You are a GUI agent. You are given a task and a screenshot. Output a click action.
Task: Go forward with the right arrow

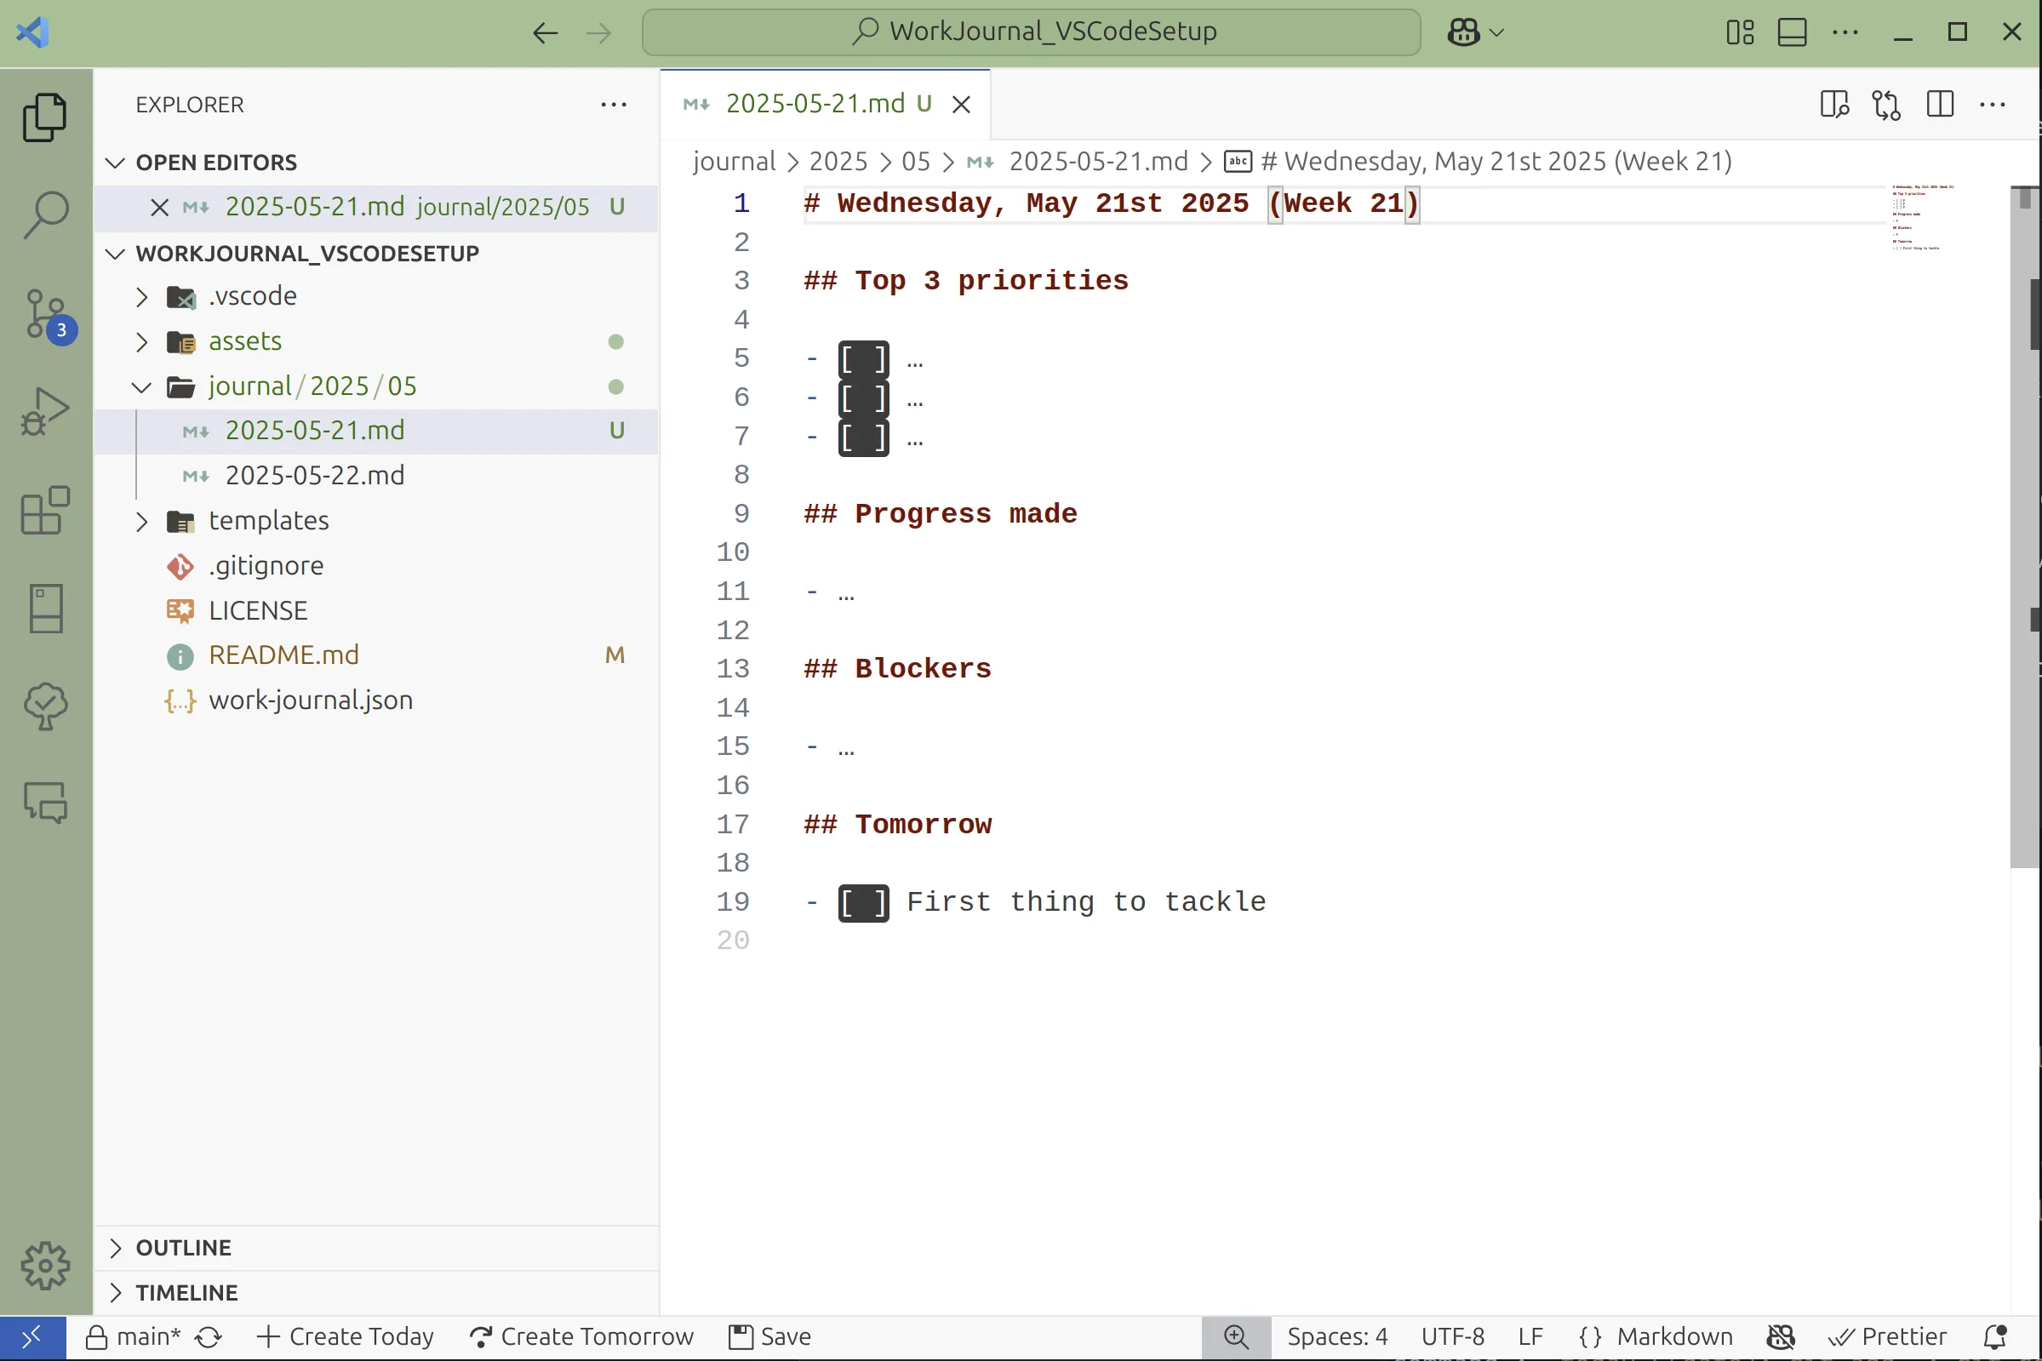(x=598, y=33)
